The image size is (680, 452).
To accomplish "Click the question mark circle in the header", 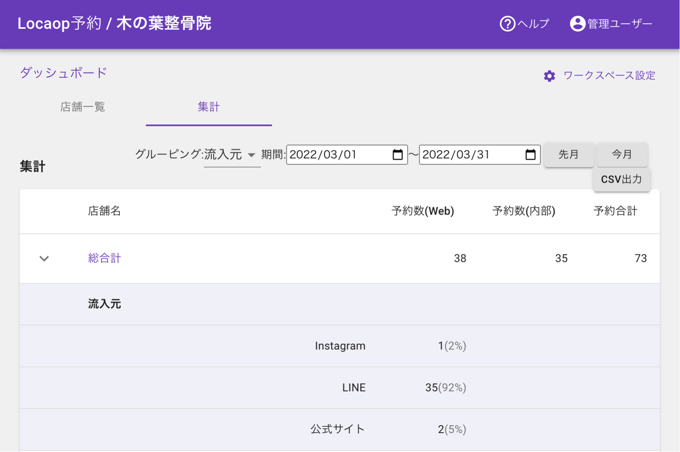I will click(507, 24).
